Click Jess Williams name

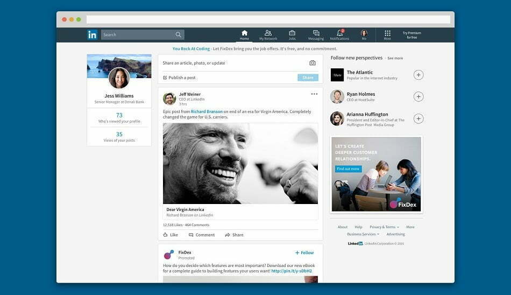(x=119, y=96)
